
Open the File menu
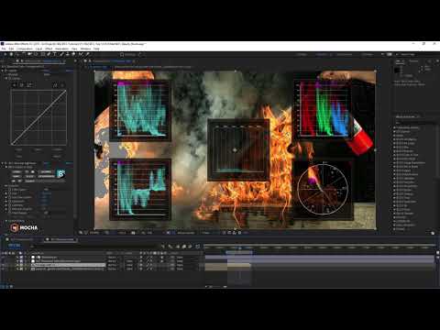pos(4,49)
